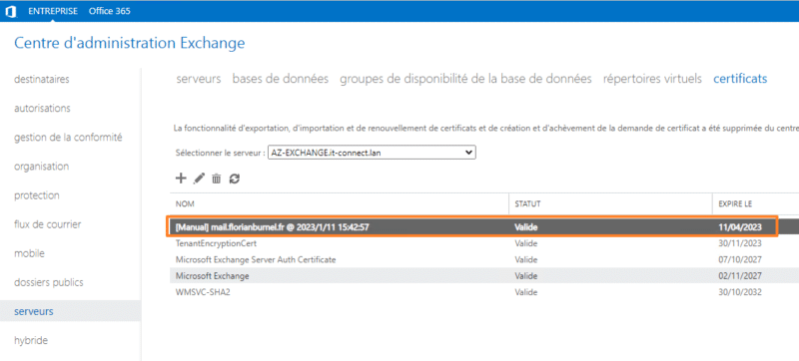Sort by STATUT column header

click(x=527, y=203)
